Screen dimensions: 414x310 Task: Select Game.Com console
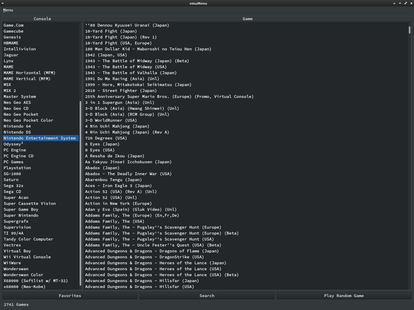tap(41, 25)
